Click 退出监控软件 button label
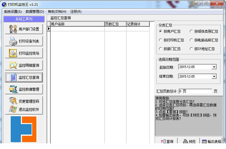Viewport: 226px width, 149px height. [29, 110]
